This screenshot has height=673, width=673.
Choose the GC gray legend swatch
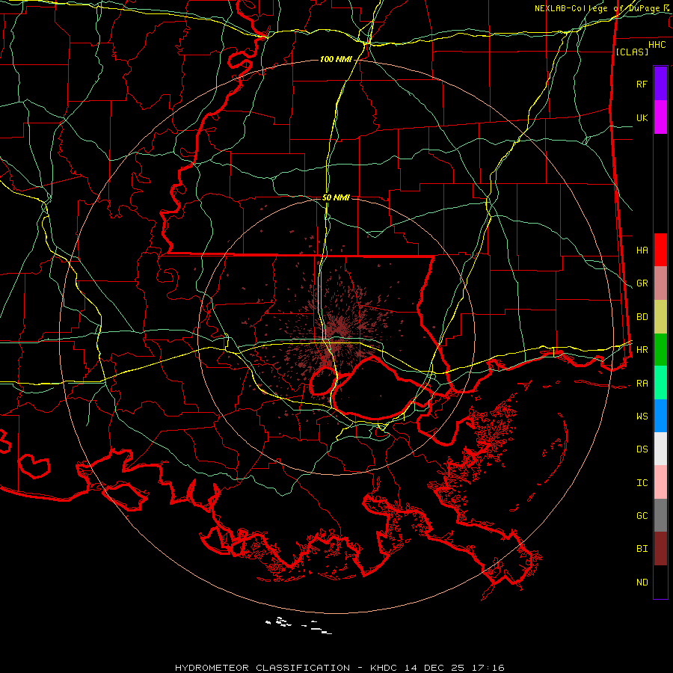660,515
